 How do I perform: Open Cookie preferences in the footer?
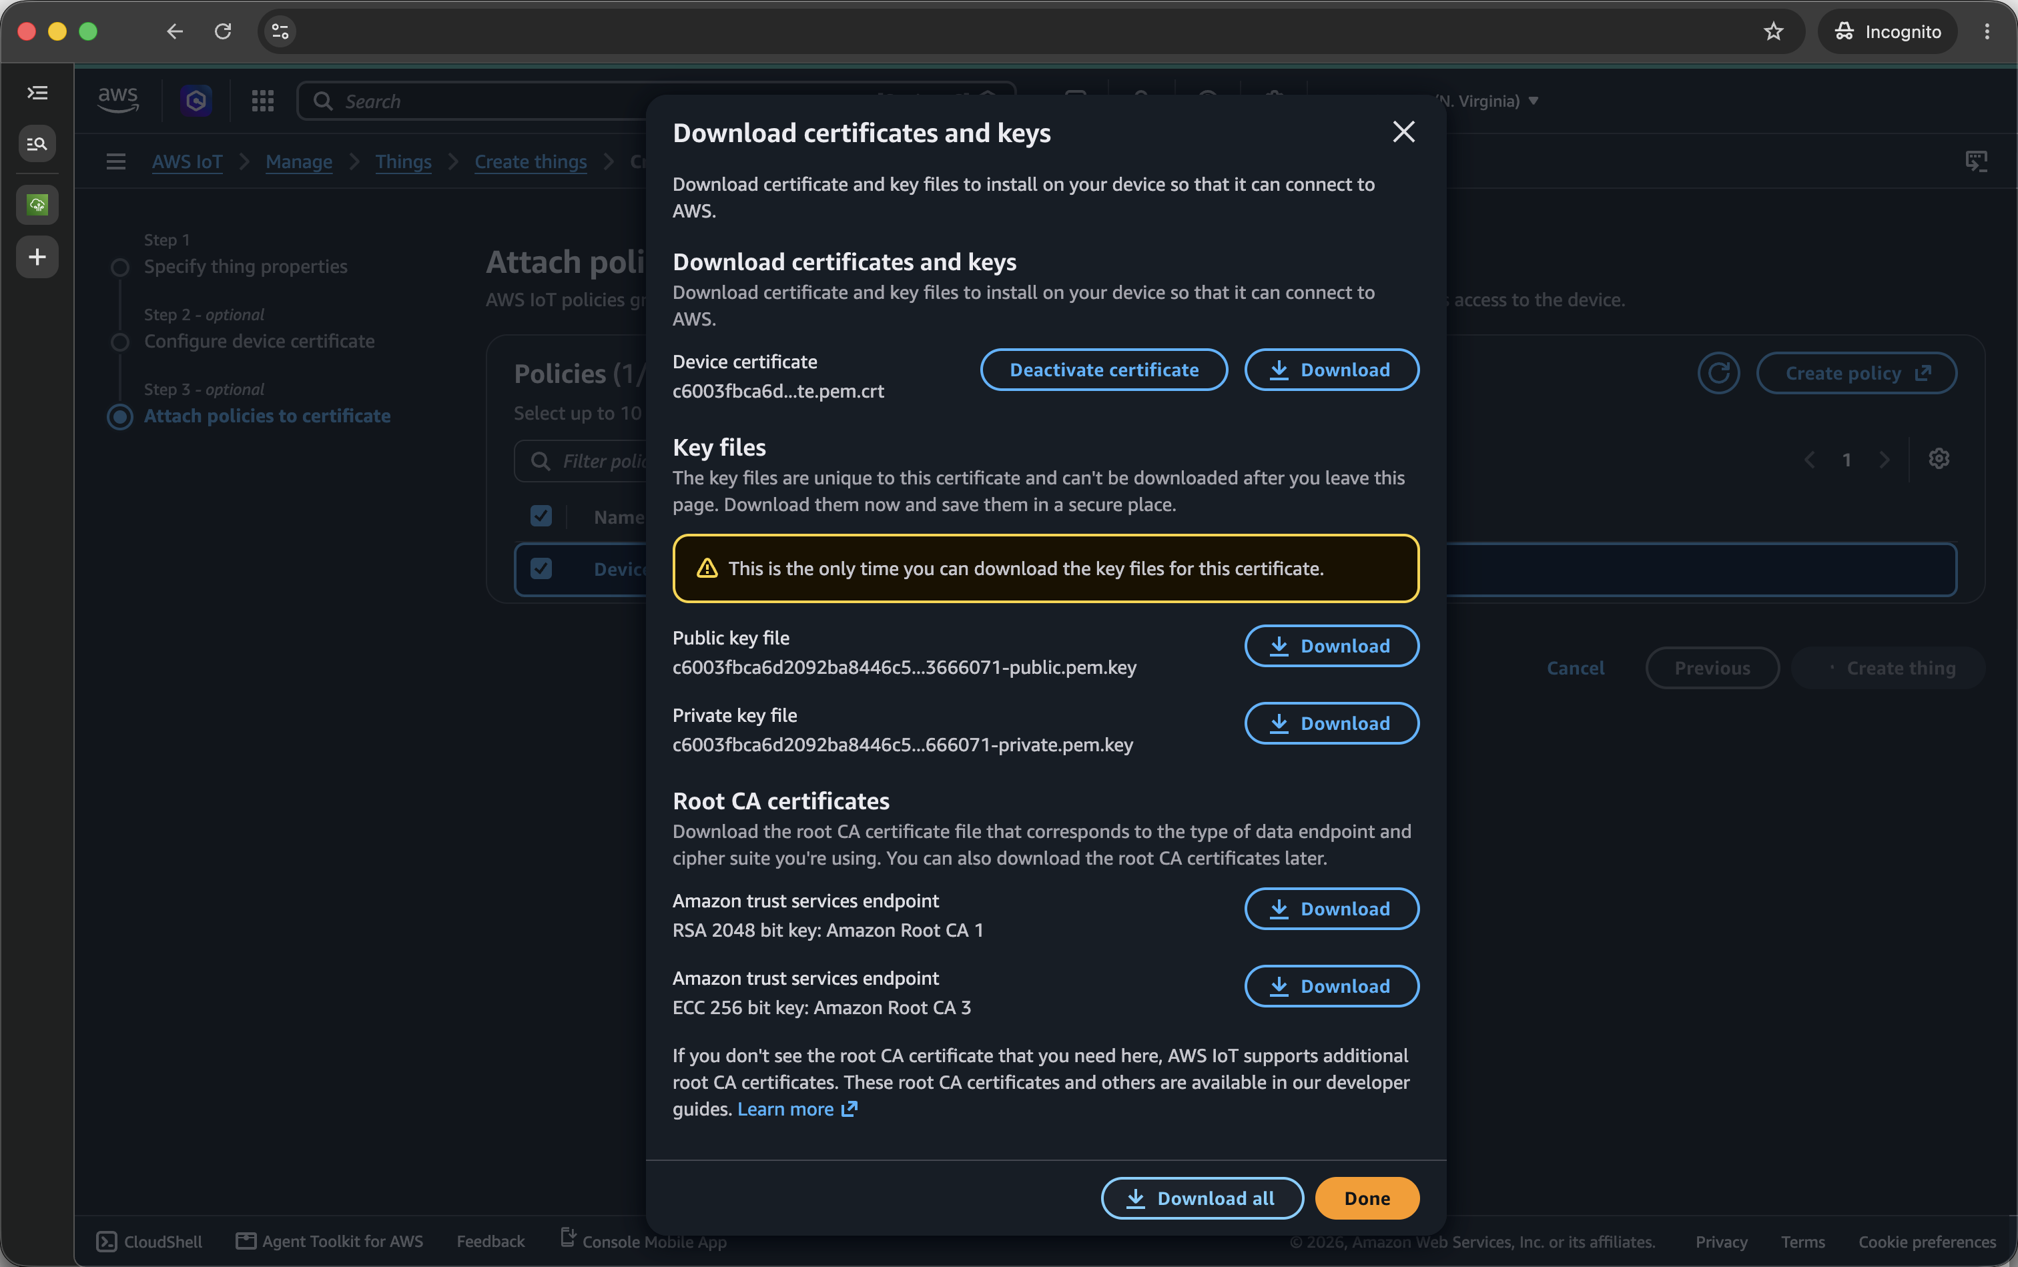pos(1927,1242)
